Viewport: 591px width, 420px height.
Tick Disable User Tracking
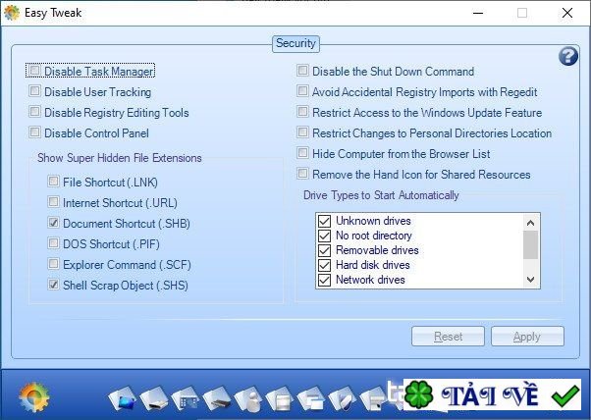tap(34, 91)
